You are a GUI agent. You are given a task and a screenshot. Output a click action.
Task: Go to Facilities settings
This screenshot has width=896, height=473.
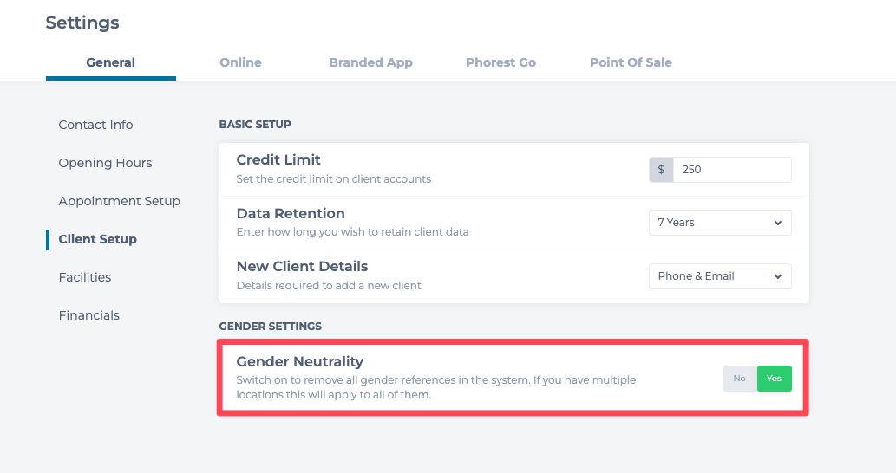click(x=85, y=277)
